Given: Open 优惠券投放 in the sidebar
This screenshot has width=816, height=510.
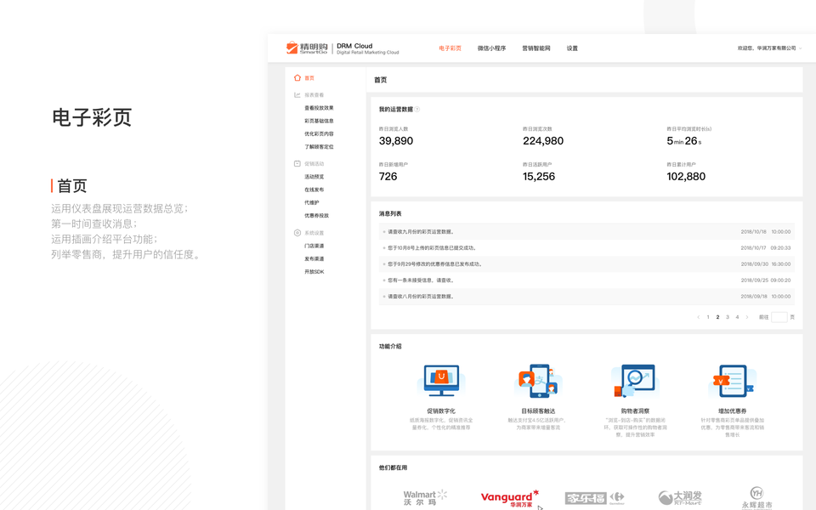Looking at the screenshot, I should coord(316,215).
